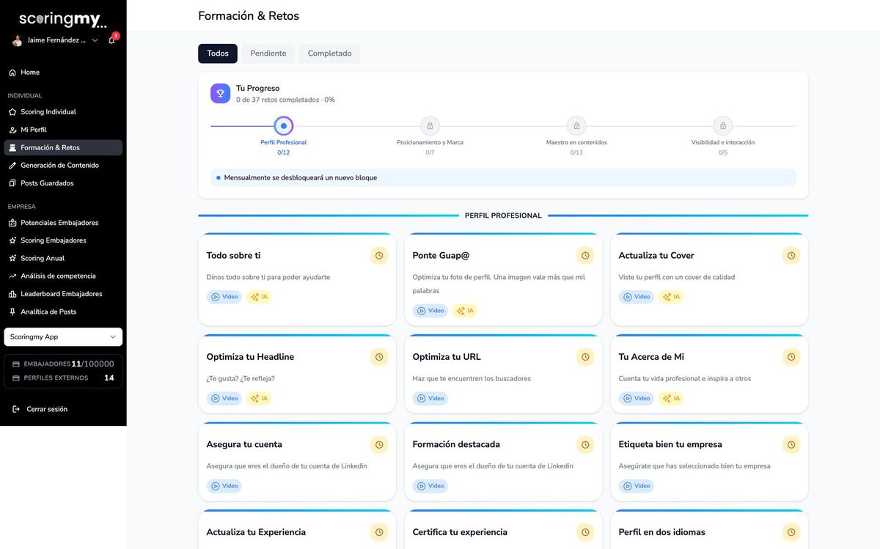Click clock status icon on Todo sobre ti
880x549 pixels.
(379, 256)
